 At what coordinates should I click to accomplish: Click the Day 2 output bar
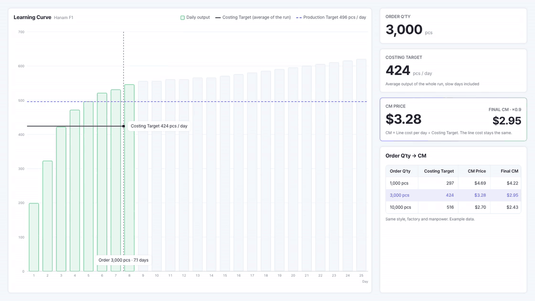[47, 216]
